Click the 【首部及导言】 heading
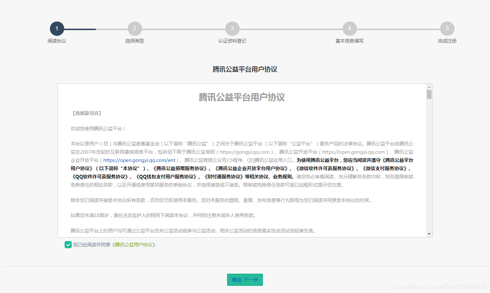490x293 pixels. (x=86, y=113)
